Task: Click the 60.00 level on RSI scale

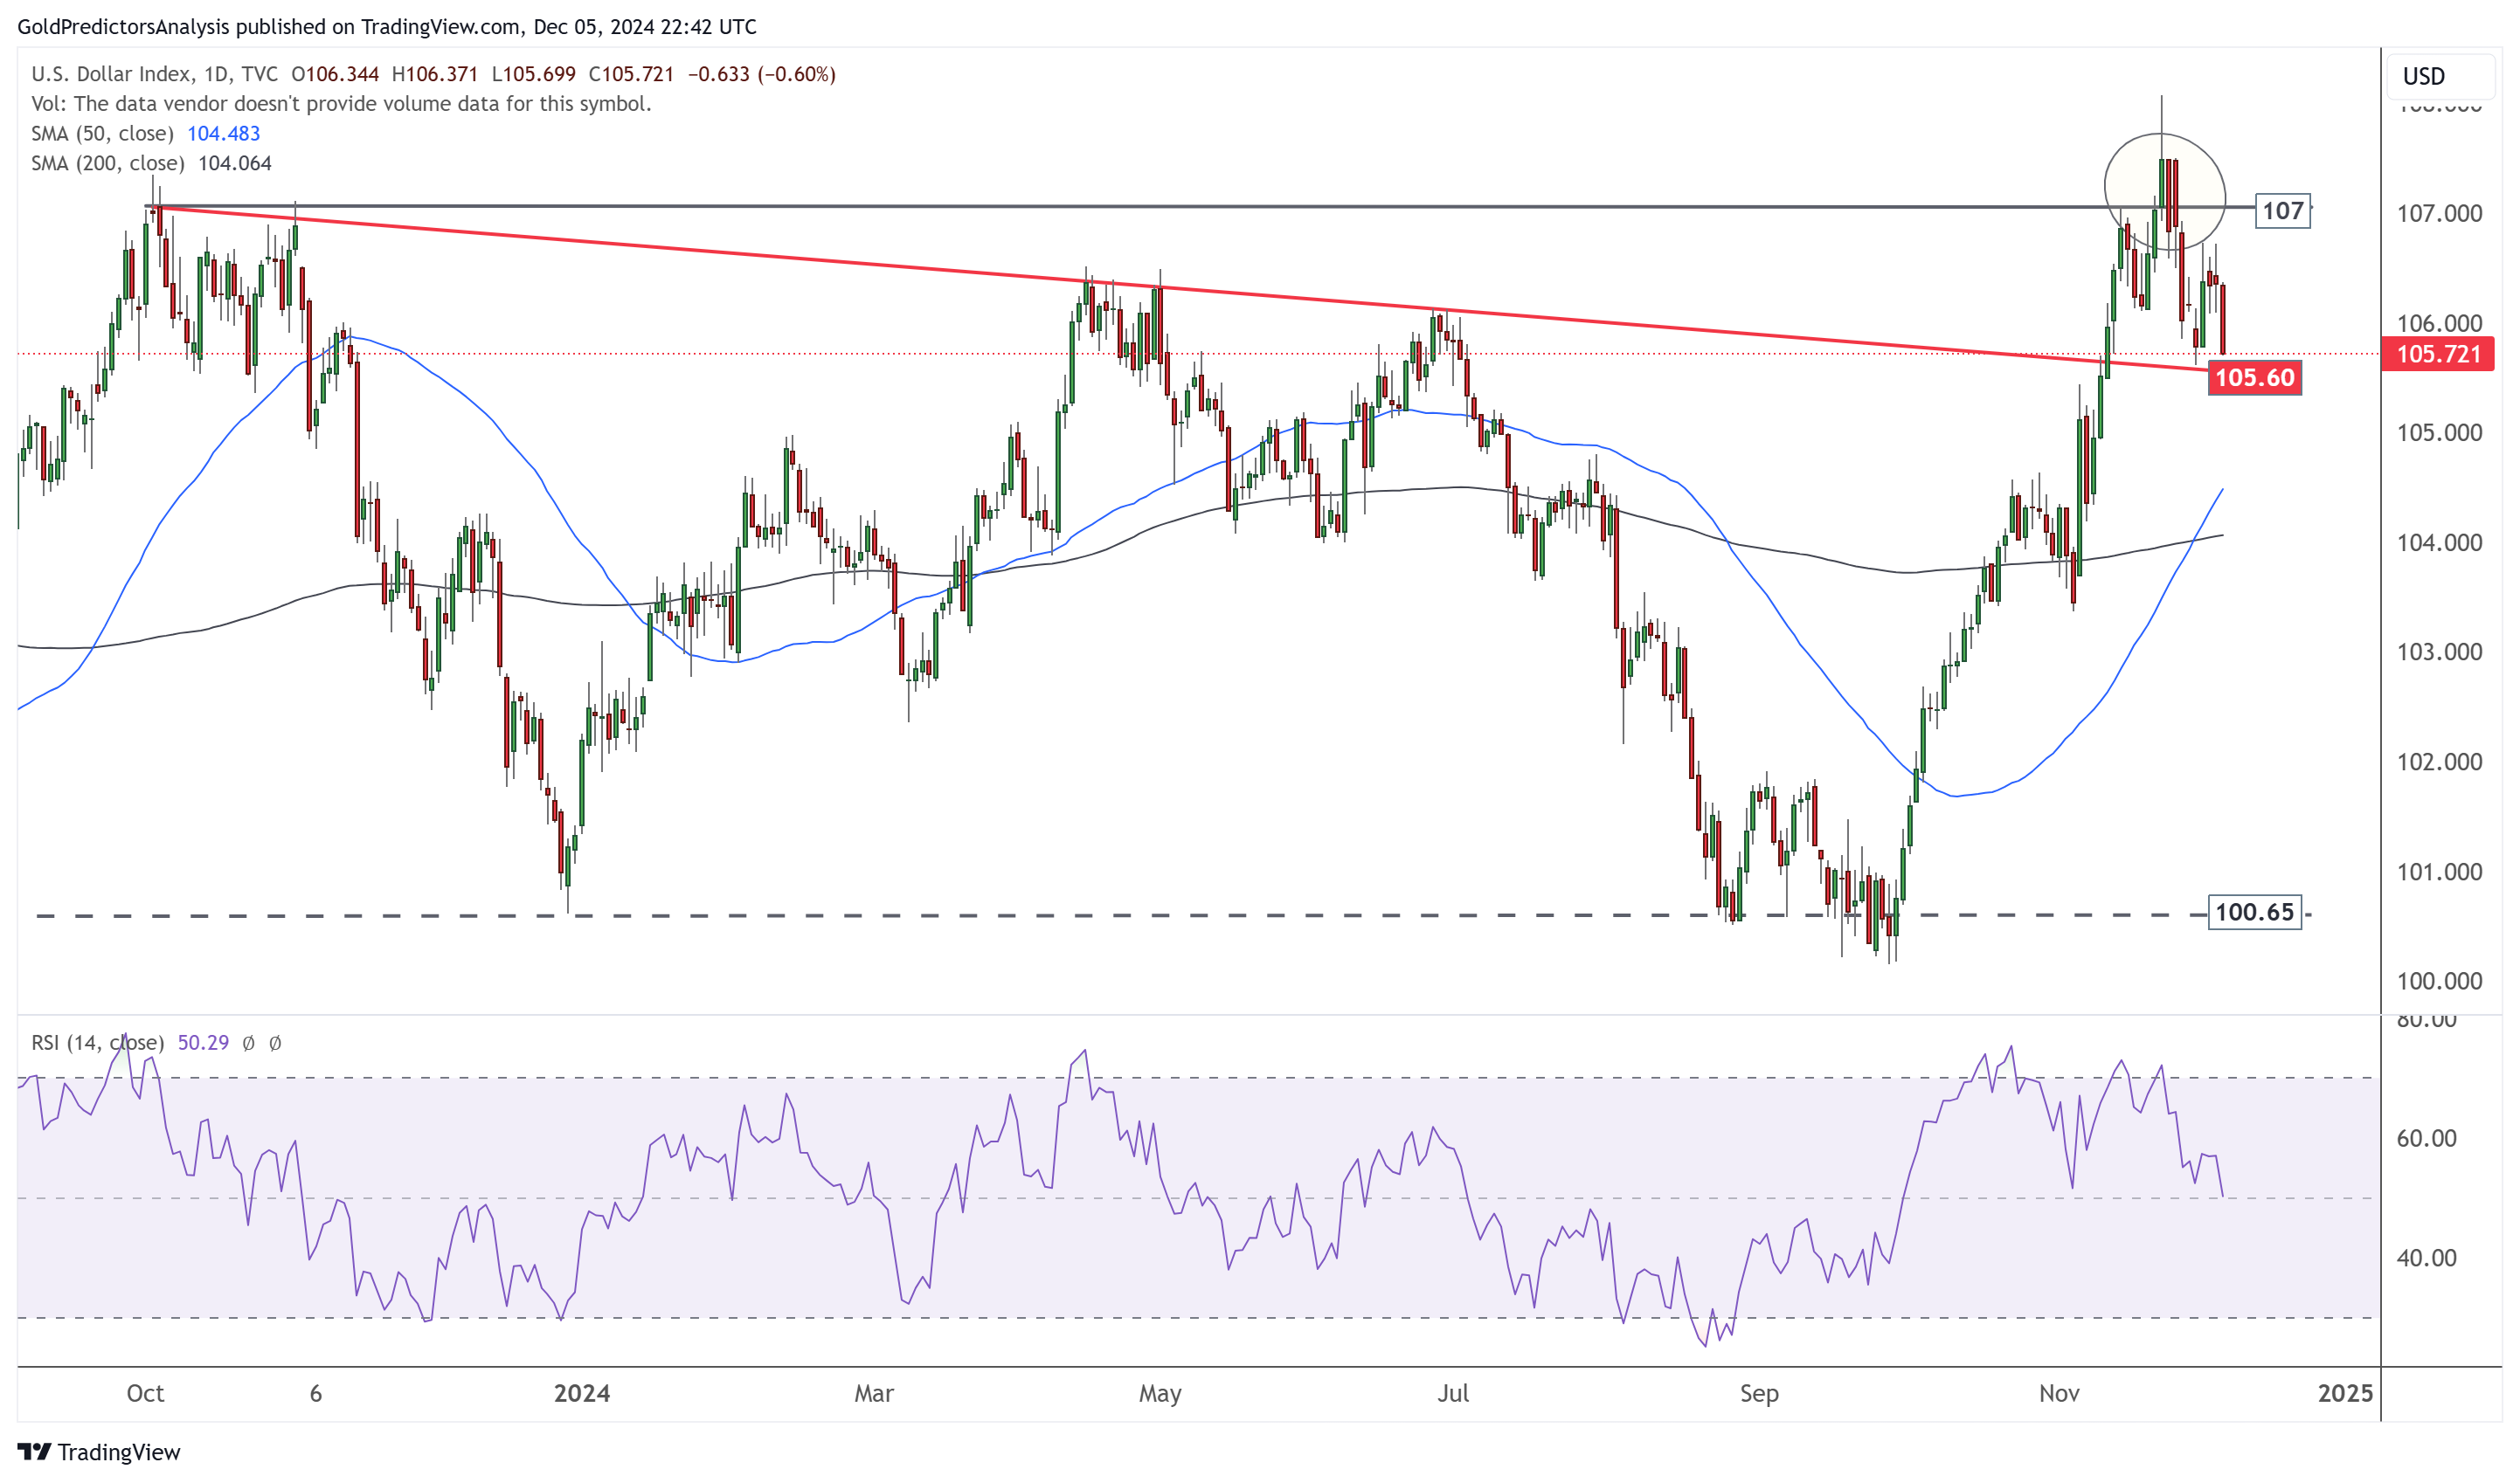Action: (x=2426, y=1138)
